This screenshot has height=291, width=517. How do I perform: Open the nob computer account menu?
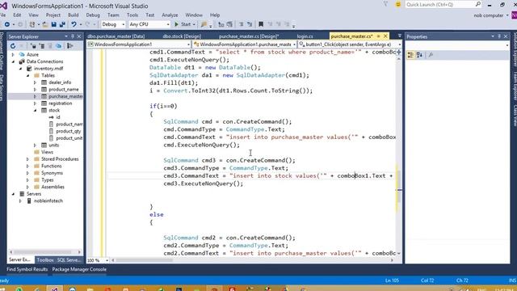[491, 15]
